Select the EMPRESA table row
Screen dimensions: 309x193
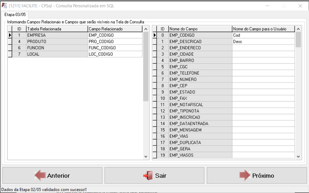point(75,35)
